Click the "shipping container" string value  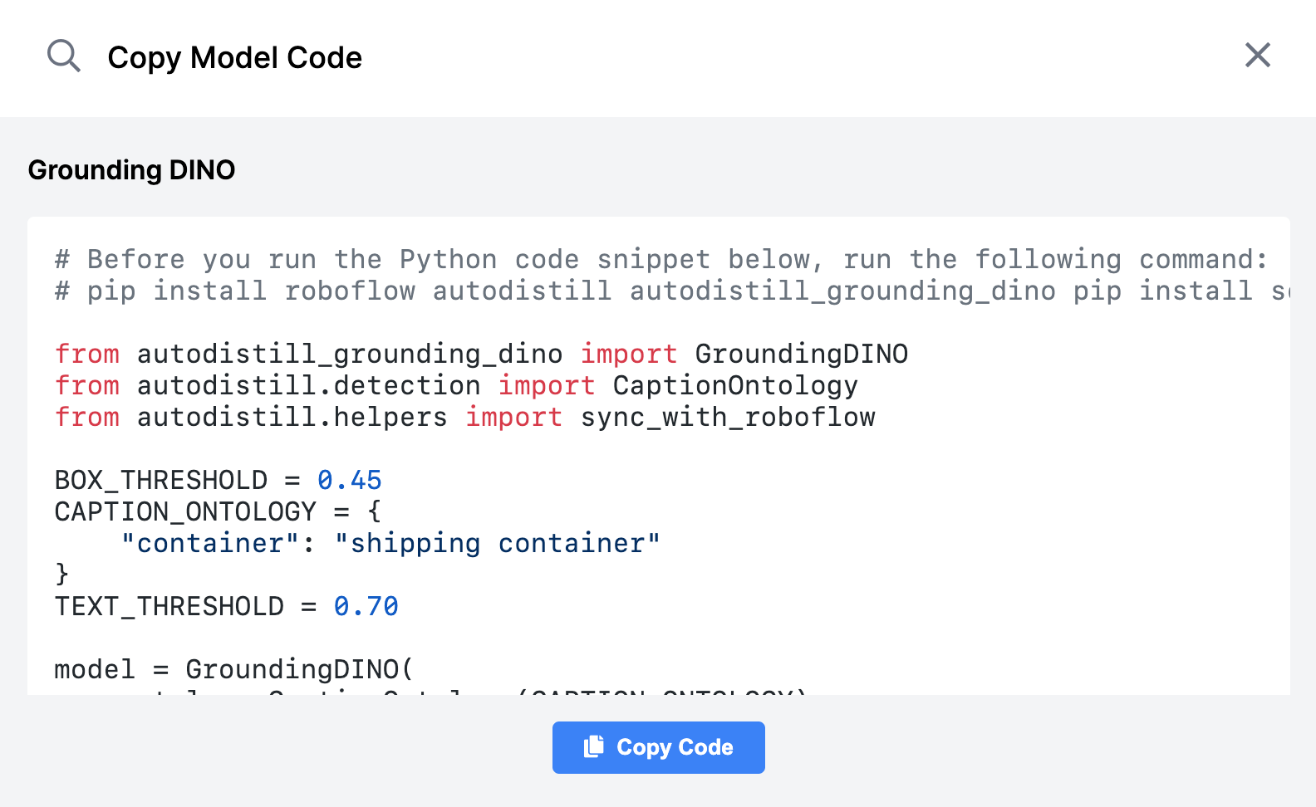pyautogui.click(x=497, y=543)
